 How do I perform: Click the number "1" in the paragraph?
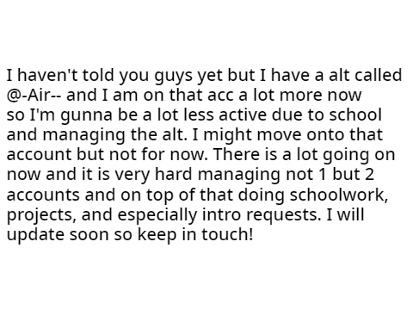[x=323, y=175]
